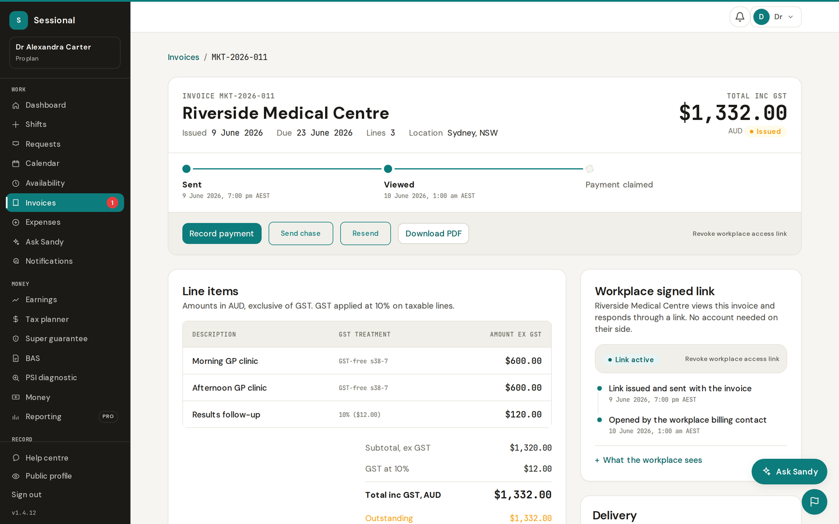839x524 pixels.
Task: Expand the Dr account dropdown chevron
Action: 791,17
